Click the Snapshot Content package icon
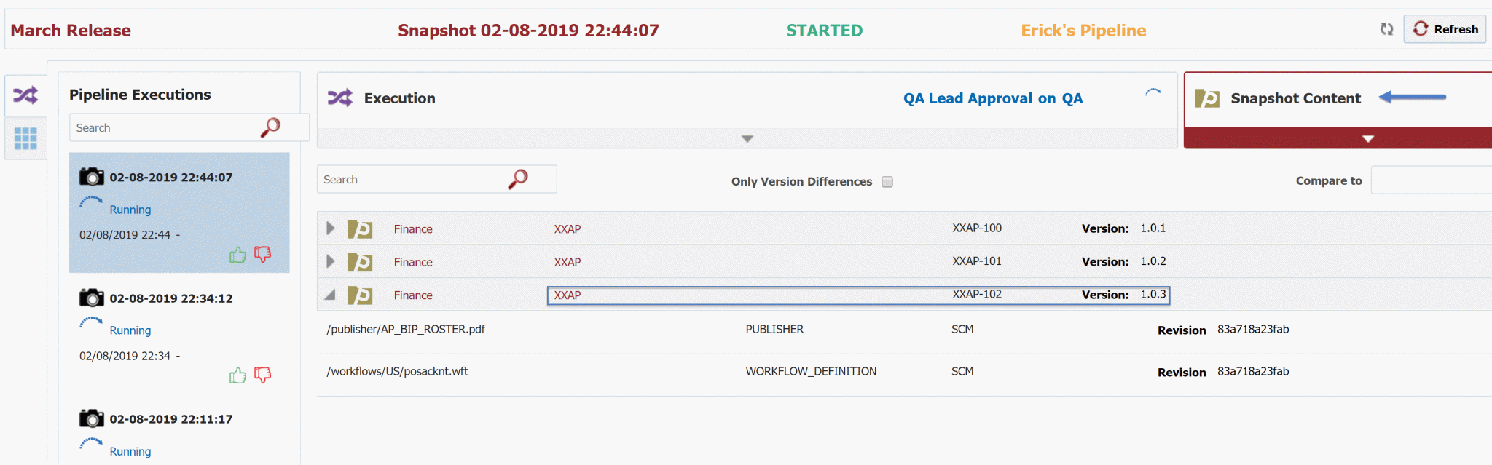The width and height of the screenshot is (1492, 465). pos(1207,98)
